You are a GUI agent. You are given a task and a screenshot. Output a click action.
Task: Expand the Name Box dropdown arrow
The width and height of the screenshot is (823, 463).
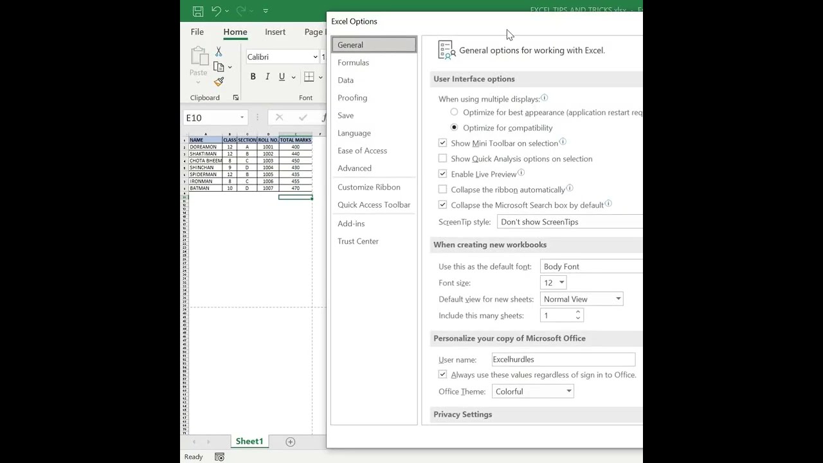pyautogui.click(x=242, y=118)
